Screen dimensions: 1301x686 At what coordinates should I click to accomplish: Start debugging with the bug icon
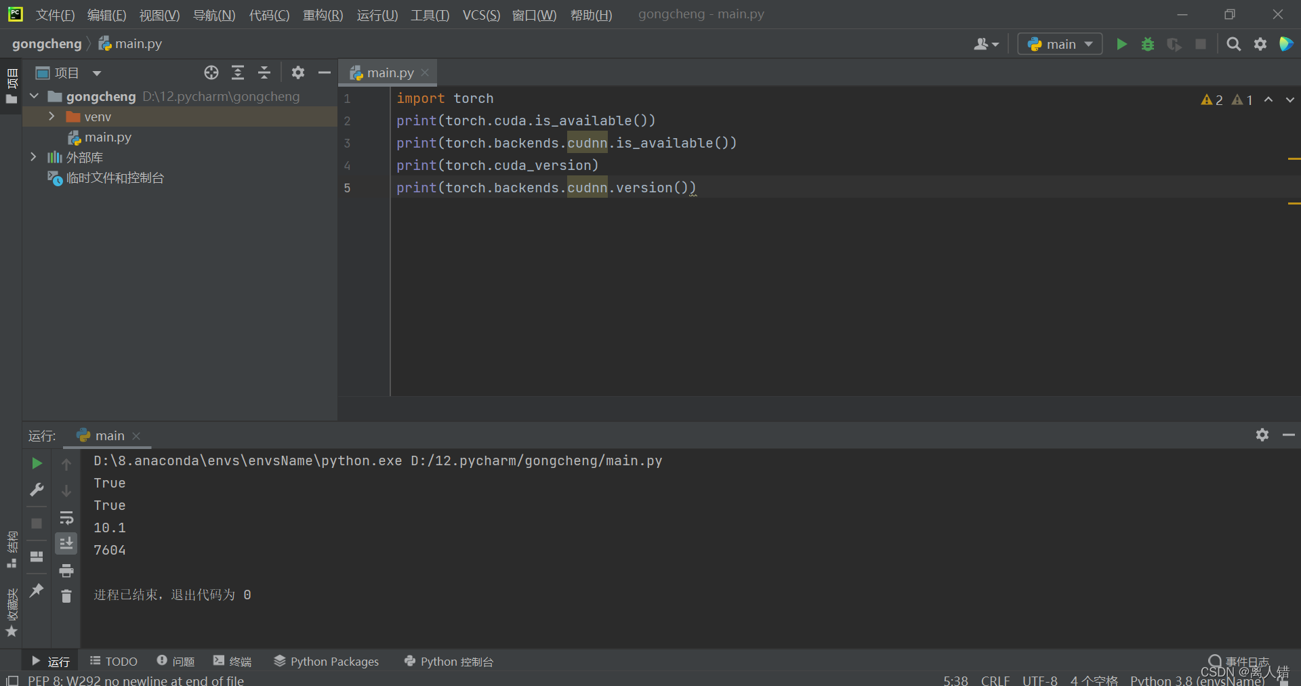tap(1148, 44)
